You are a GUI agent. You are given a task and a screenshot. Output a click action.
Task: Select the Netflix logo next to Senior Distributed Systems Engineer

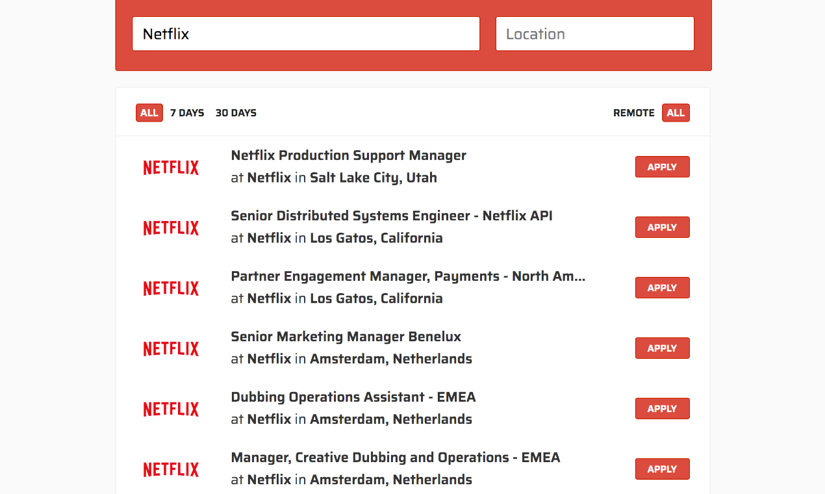(171, 227)
